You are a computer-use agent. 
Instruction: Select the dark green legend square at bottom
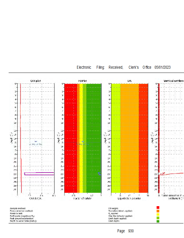tap(158, 221)
